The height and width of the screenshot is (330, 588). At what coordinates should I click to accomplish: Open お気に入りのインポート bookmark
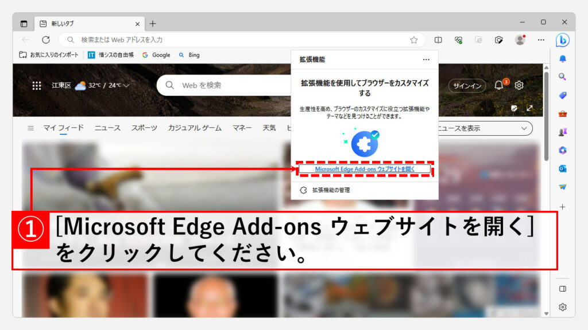point(49,55)
